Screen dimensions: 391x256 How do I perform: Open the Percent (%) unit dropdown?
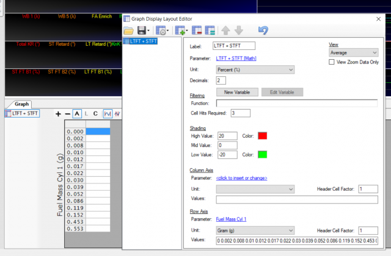(256, 69)
